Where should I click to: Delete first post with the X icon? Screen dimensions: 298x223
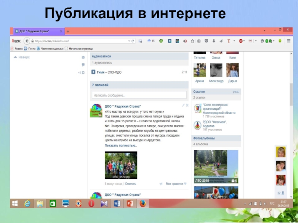click(x=187, y=106)
